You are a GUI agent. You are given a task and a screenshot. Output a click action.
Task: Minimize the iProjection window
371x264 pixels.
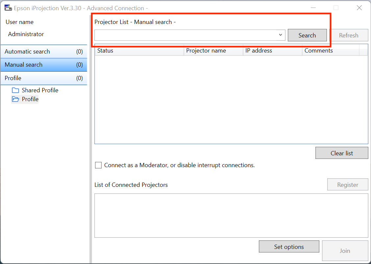(313, 8)
